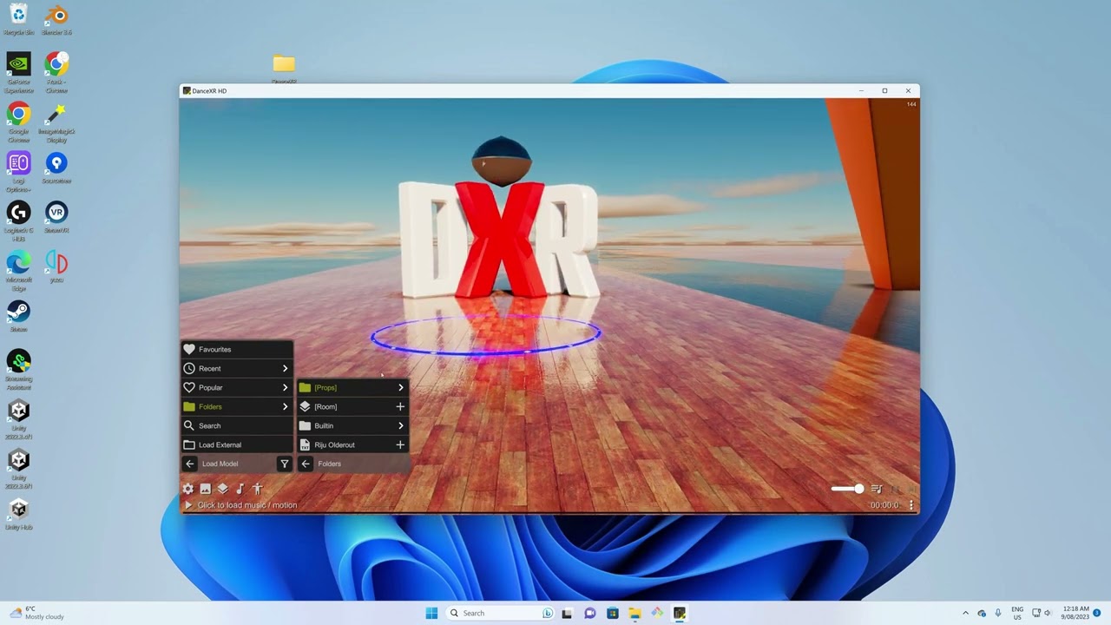Screen dimensions: 1111x625
Task: Open the Popular menu entry
Action: [237, 387]
